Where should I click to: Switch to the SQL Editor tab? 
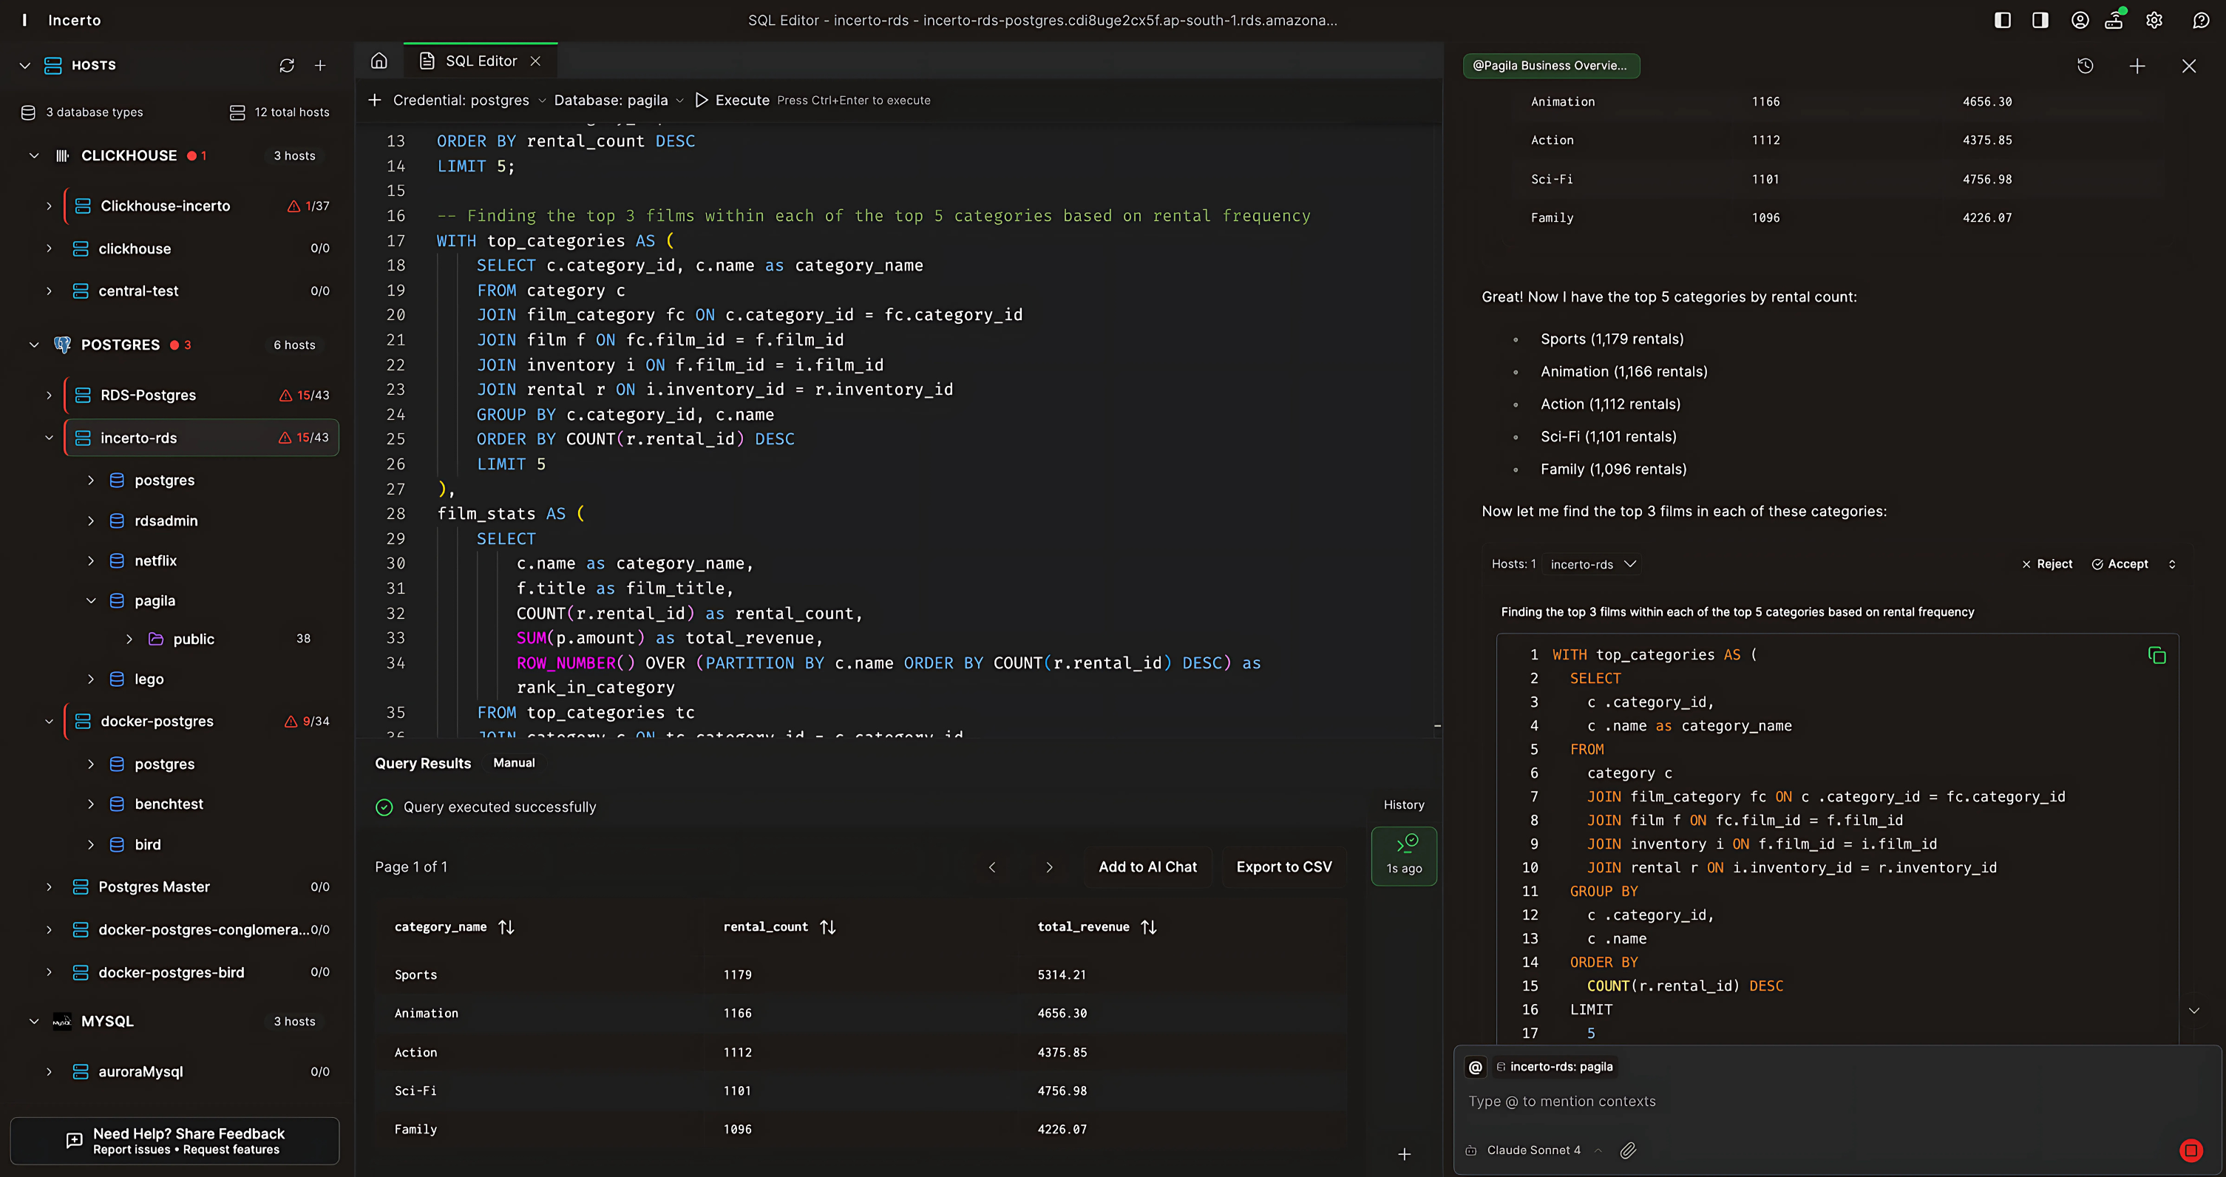click(x=481, y=61)
